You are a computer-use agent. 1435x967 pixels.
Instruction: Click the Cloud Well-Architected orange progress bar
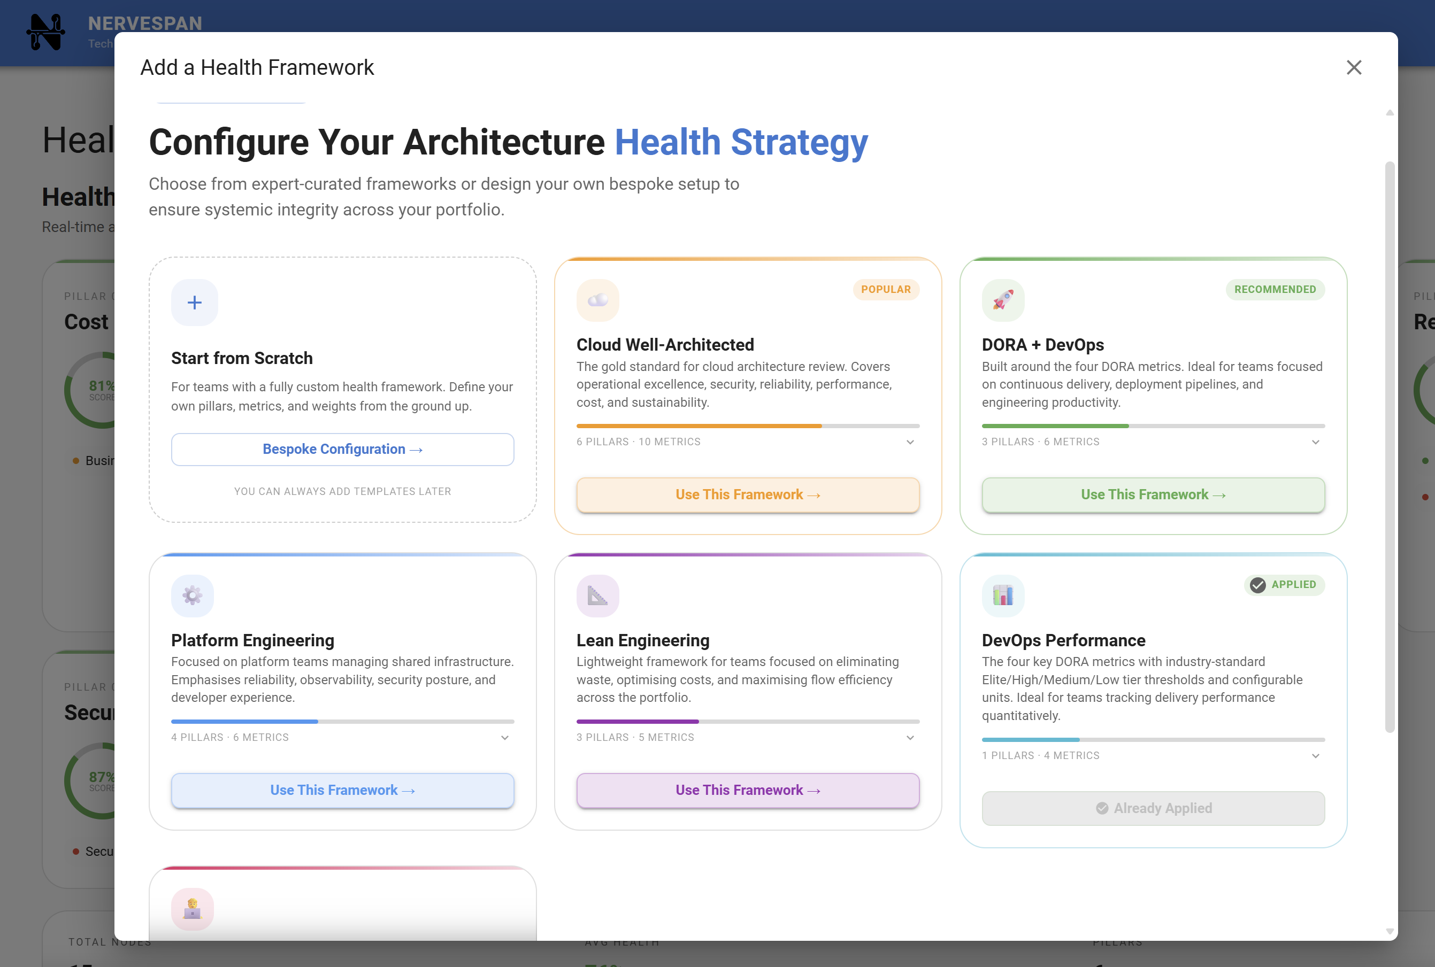(x=748, y=426)
